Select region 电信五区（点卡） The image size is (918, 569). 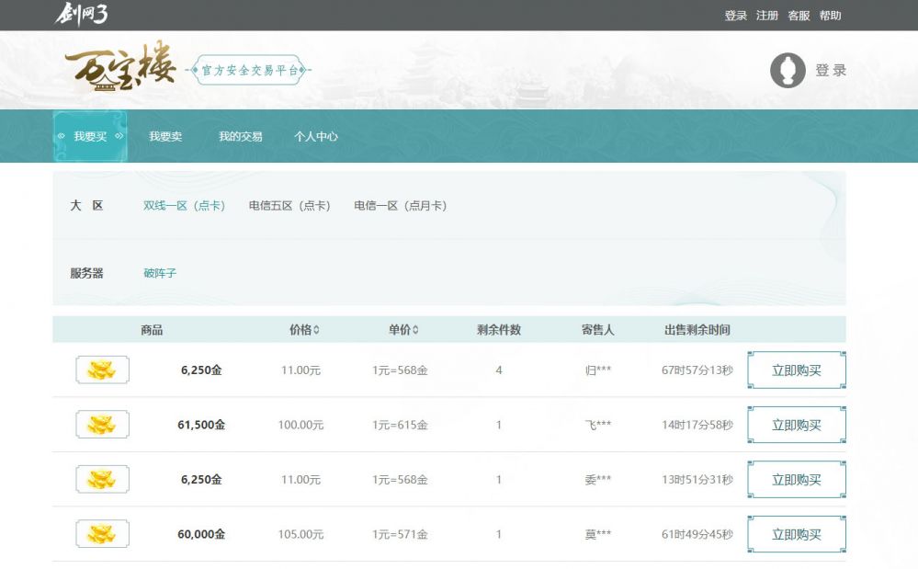click(289, 206)
